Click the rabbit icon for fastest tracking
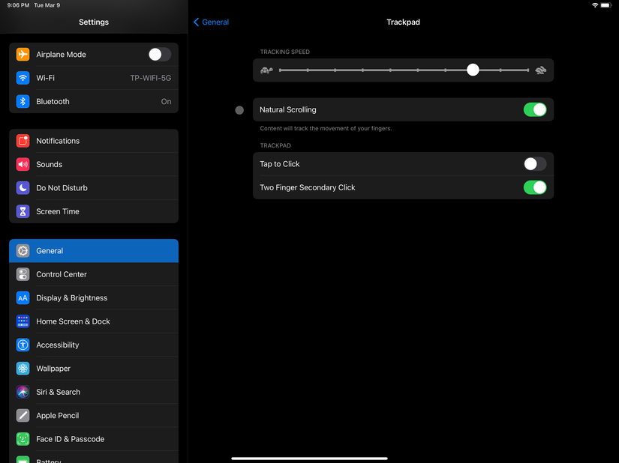This screenshot has height=463, width=619. (540, 69)
